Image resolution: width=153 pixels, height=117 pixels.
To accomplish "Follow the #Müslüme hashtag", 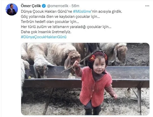I will (82, 11).
